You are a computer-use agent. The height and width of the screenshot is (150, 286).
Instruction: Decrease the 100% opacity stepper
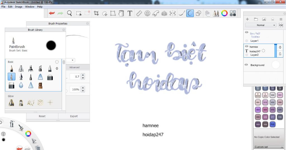83,91
